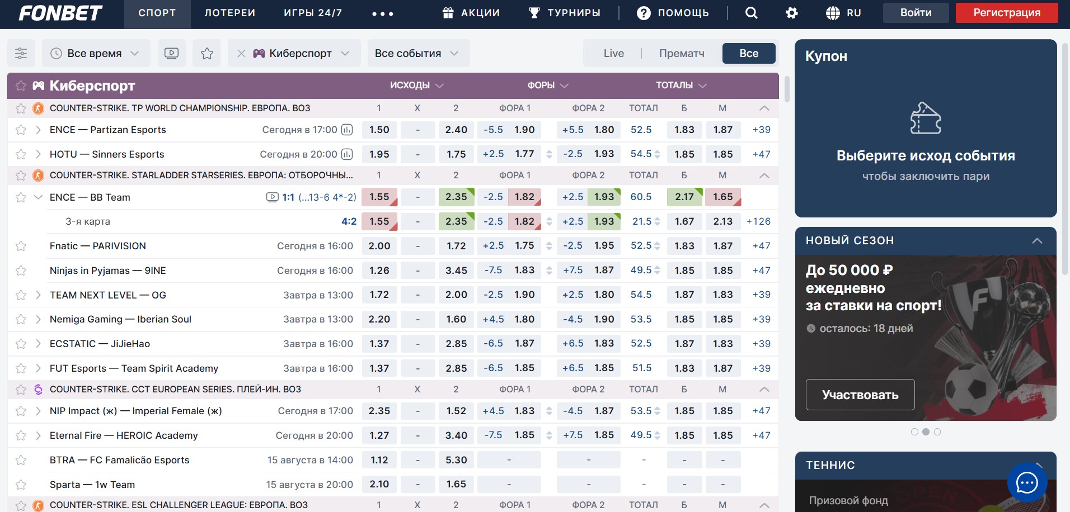This screenshot has height=512, width=1070.
Task: Open the live chat support bubble
Action: click(x=1027, y=482)
